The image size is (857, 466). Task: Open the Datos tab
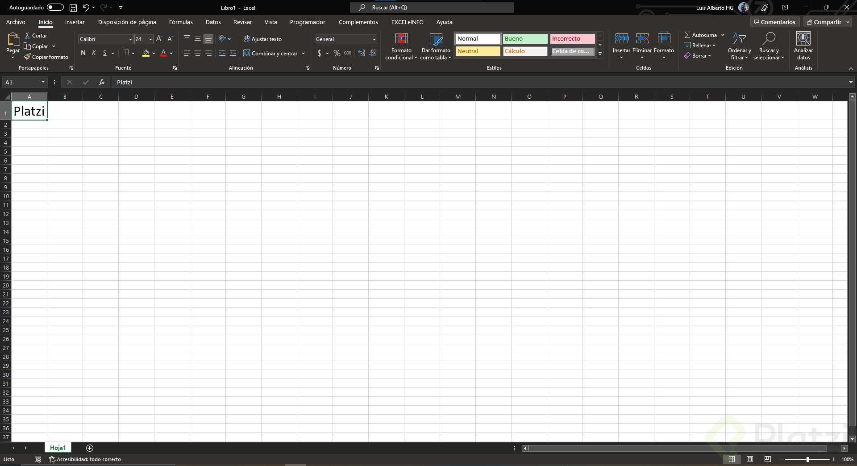213,22
